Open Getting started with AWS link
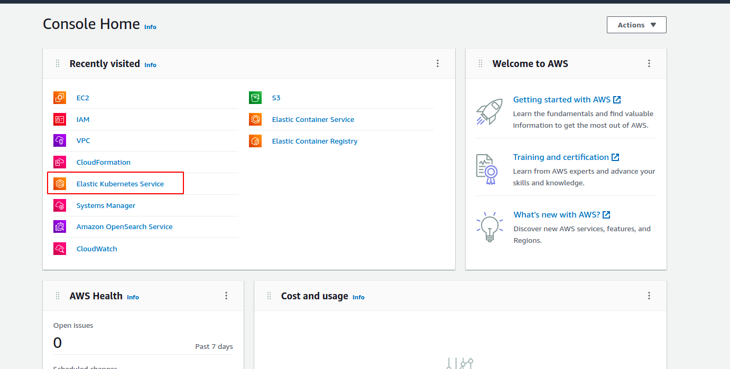 coord(567,99)
